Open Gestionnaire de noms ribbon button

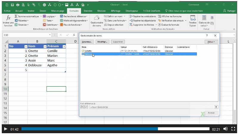(97, 21)
